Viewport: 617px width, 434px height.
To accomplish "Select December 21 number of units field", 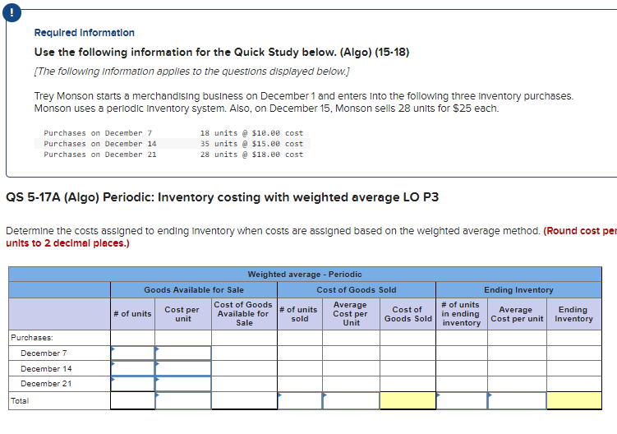I will (x=132, y=384).
